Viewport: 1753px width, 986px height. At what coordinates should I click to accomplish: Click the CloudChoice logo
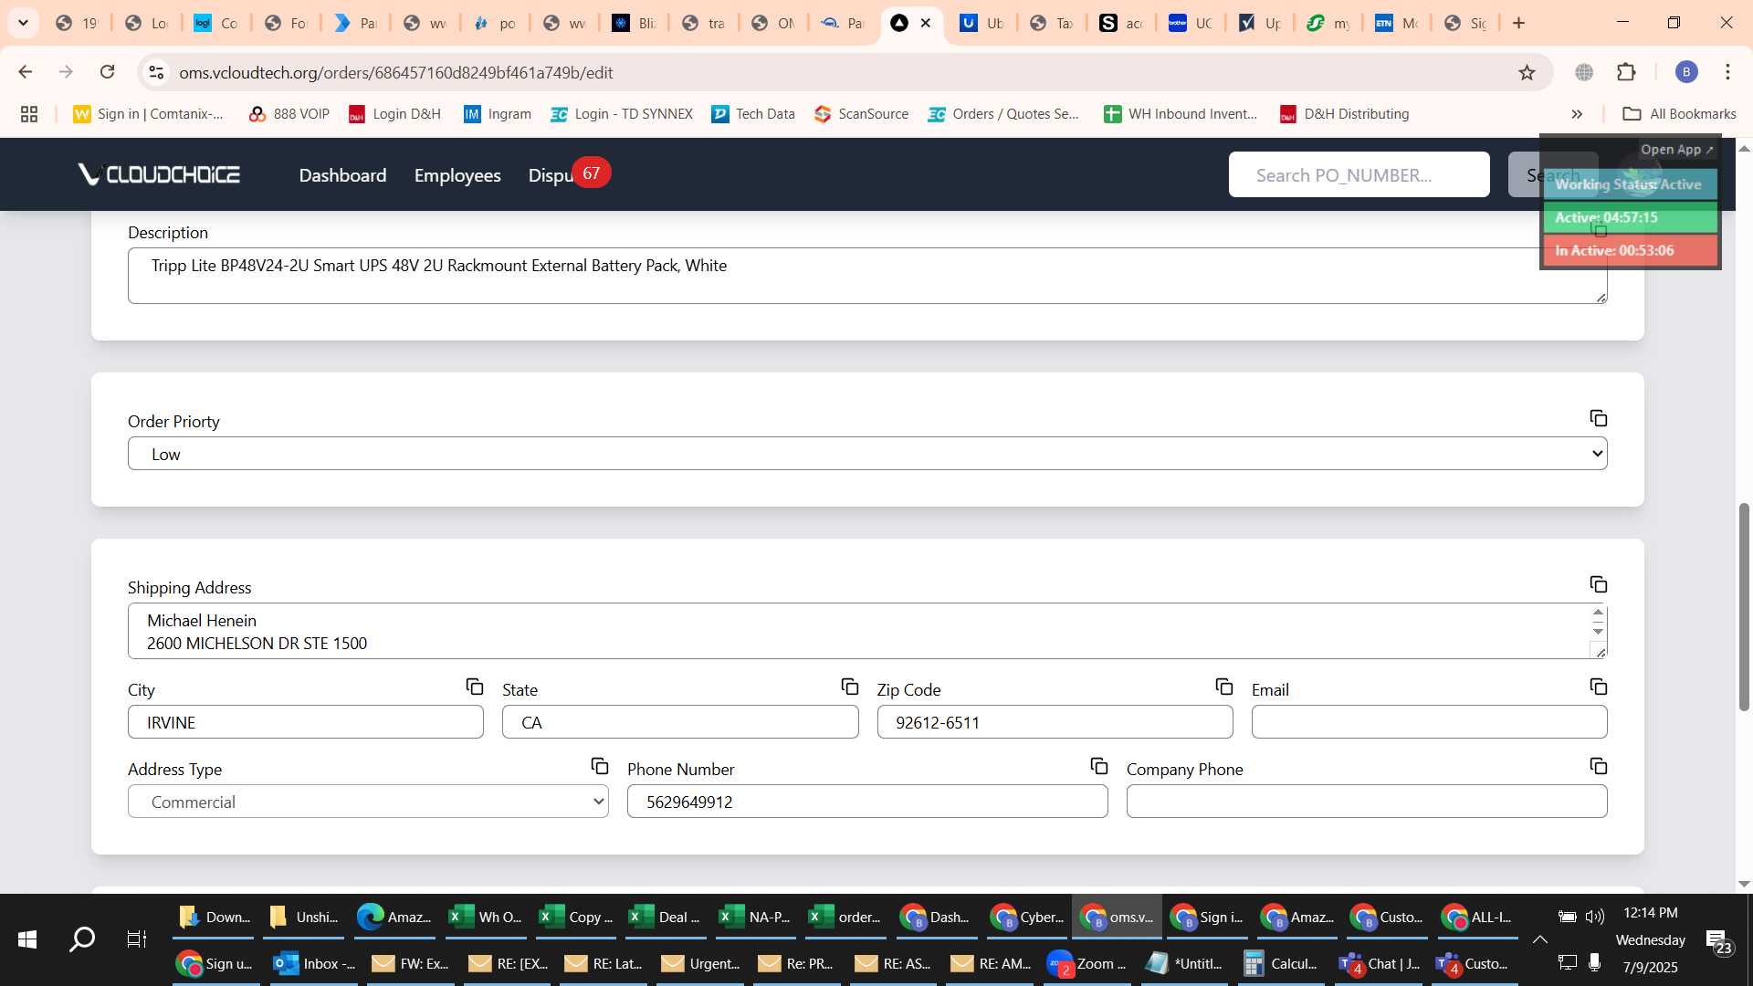[159, 174]
